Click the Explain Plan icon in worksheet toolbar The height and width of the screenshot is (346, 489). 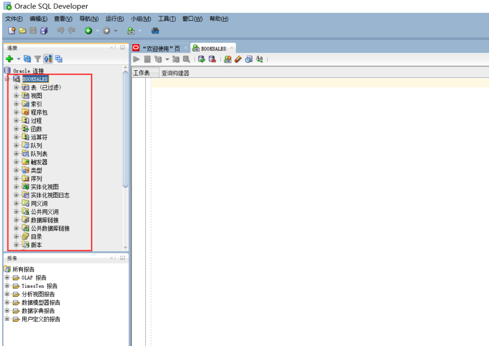pos(158,59)
